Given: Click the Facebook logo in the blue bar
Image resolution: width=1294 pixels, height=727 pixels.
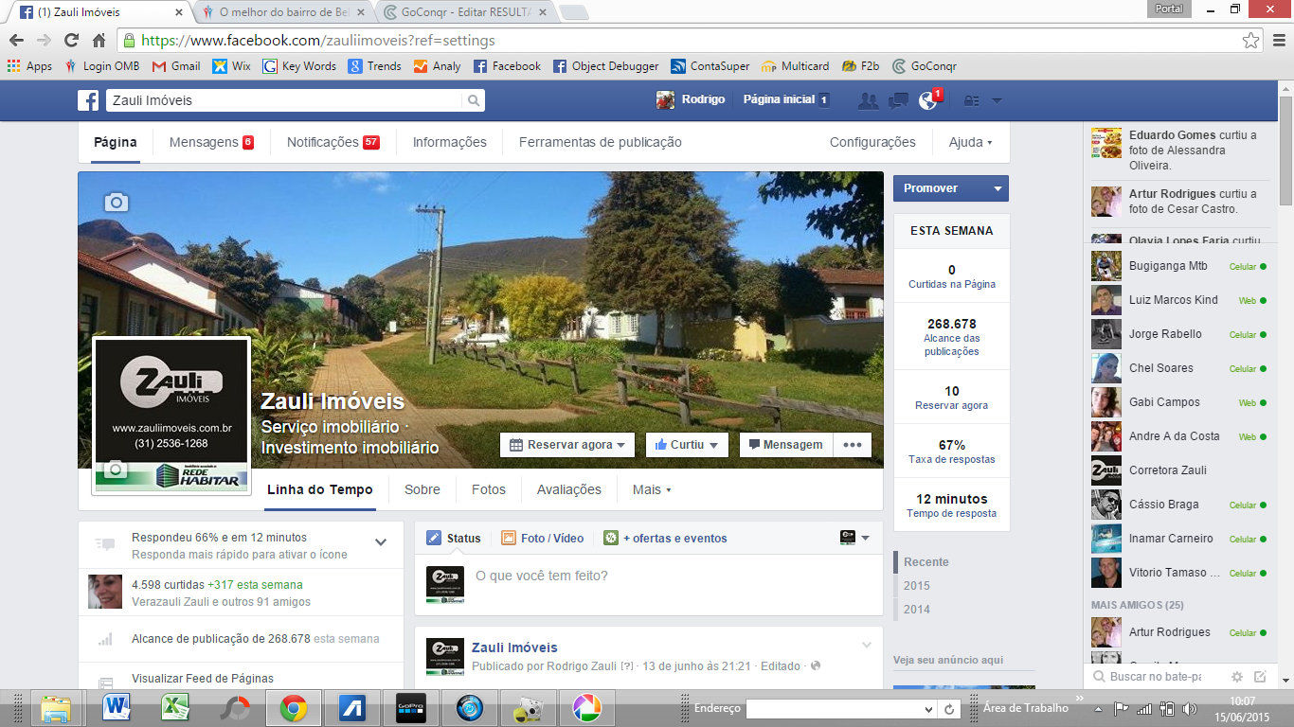Looking at the screenshot, I should [x=88, y=100].
